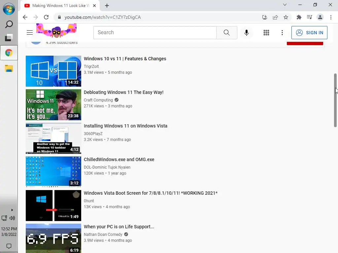Open the ChilledWindows.exe thumbnail
Viewport: 338px width, 253px height.
point(53,172)
